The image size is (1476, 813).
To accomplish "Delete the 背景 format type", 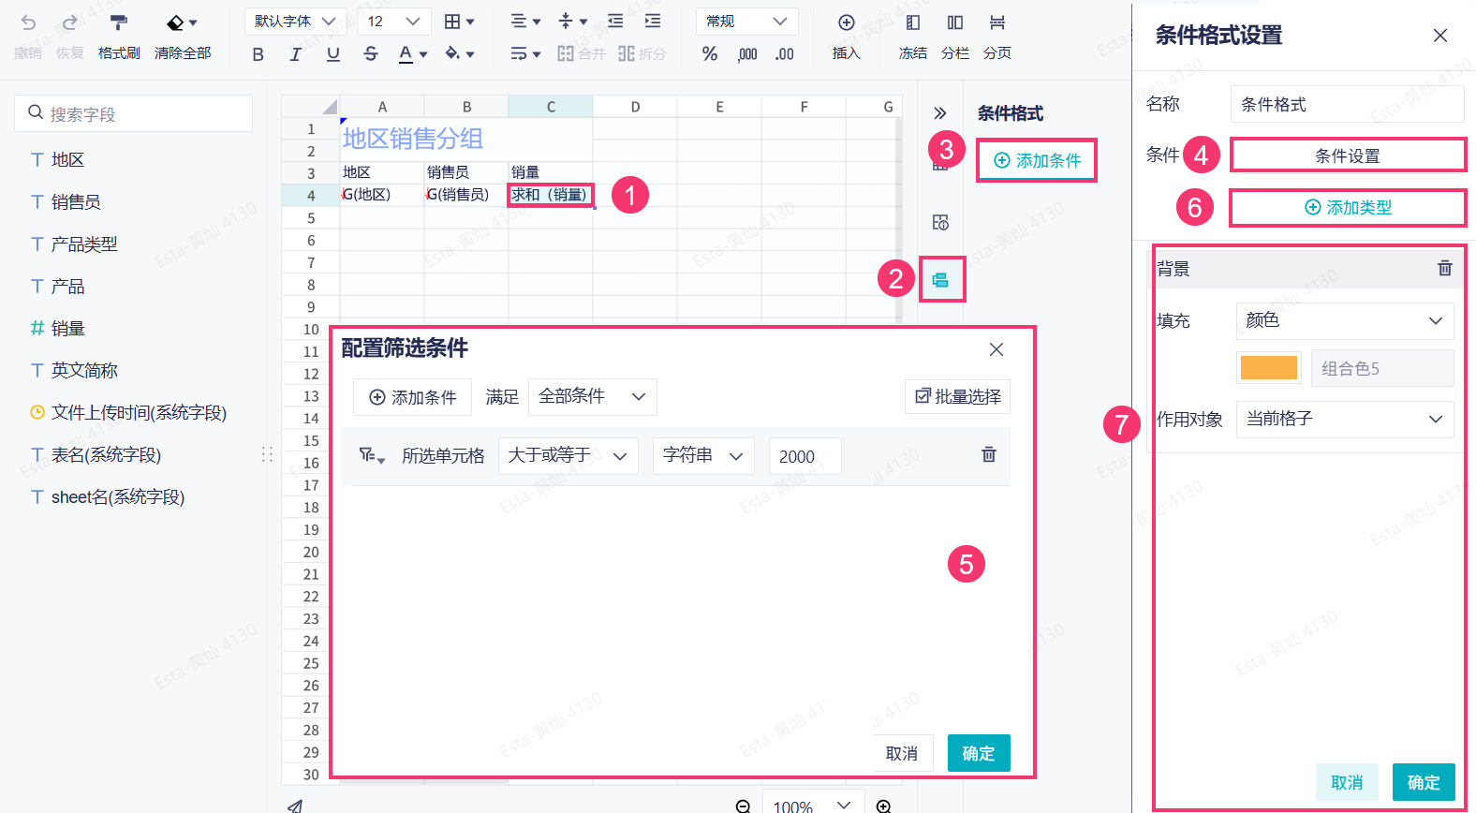I will pyautogui.click(x=1444, y=269).
